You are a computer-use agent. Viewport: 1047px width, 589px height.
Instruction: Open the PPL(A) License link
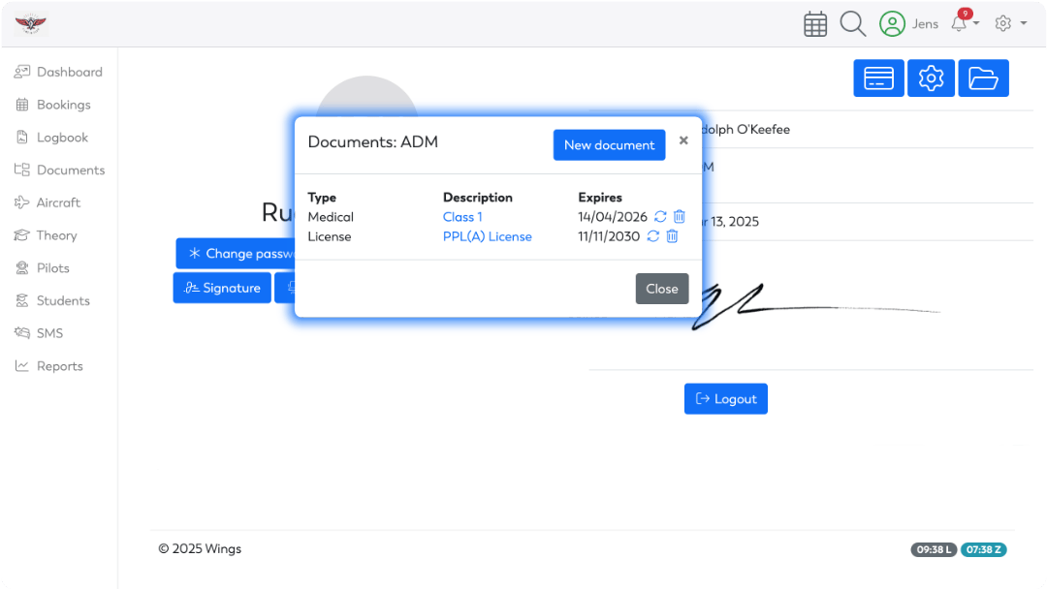[487, 236]
